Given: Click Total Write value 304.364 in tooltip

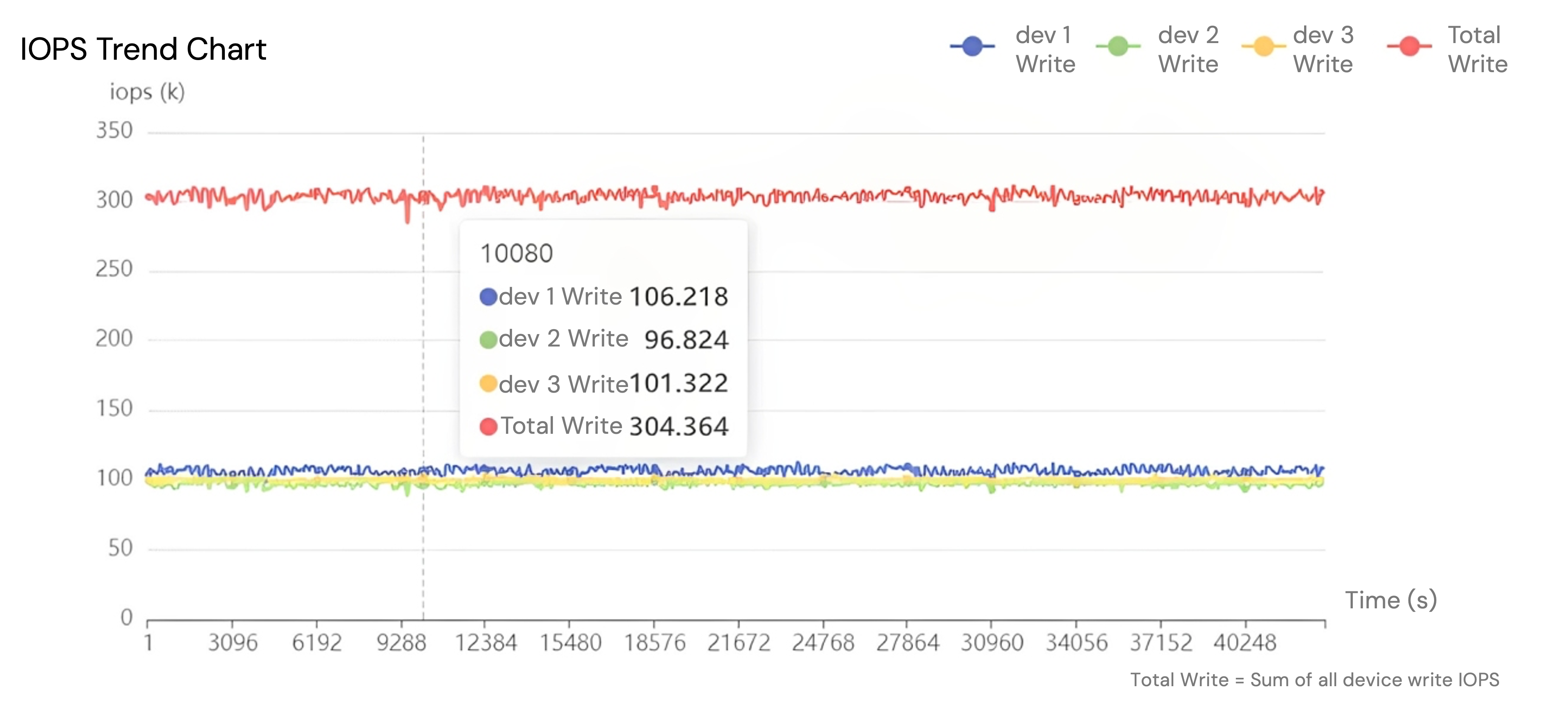Looking at the screenshot, I should click(679, 427).
